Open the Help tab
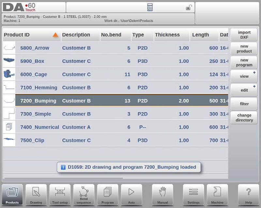The image size is (261, 208). [248, 195]
